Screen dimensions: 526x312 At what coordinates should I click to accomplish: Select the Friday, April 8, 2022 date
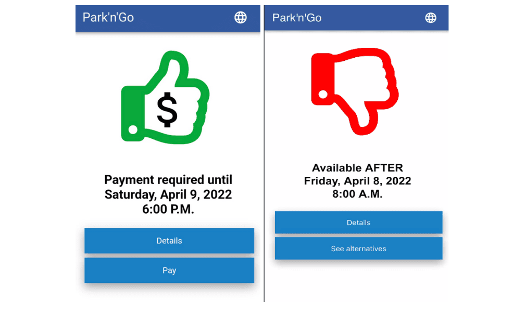tap(358, 181)
